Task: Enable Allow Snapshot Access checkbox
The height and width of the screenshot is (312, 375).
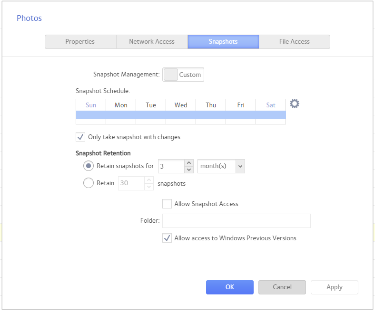Action: [167, 204]
